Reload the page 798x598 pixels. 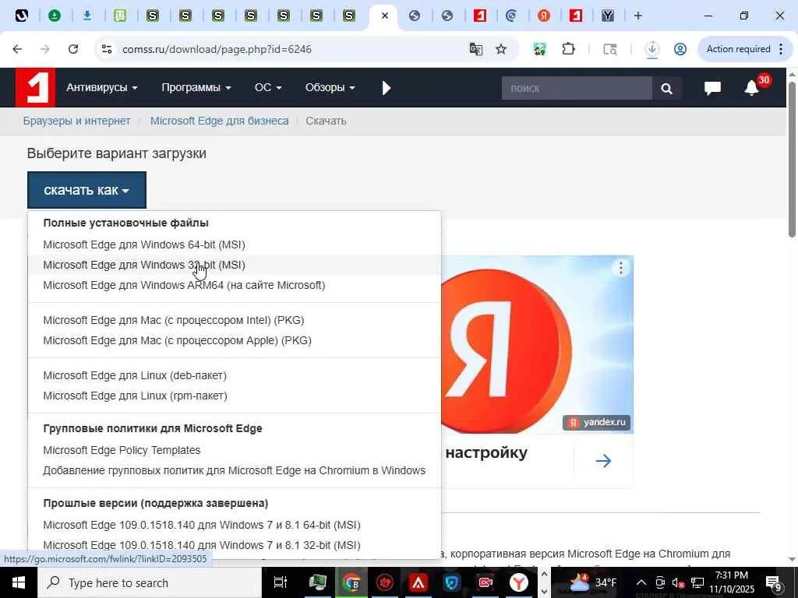(73, 49)
